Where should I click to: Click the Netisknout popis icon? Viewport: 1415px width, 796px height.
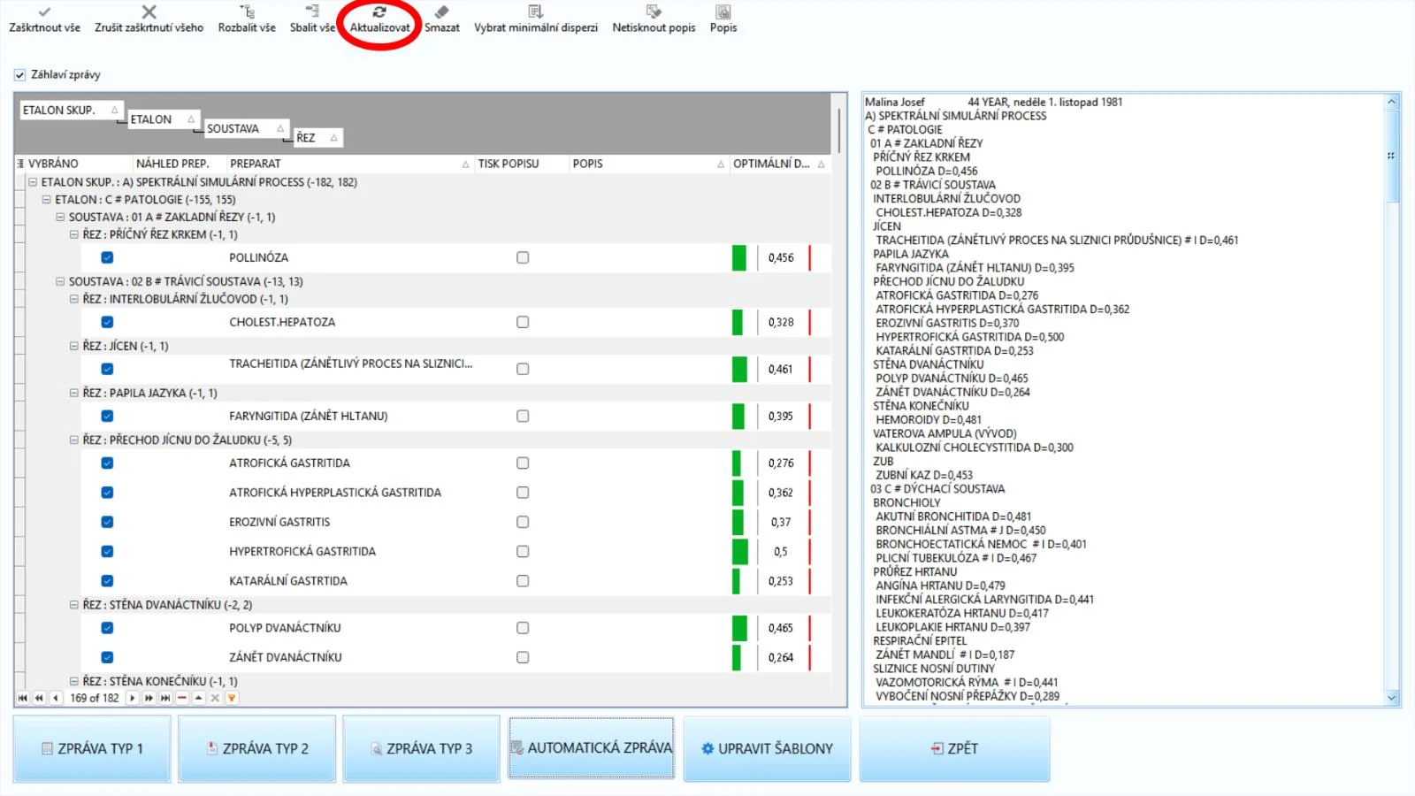click(654, 11)
